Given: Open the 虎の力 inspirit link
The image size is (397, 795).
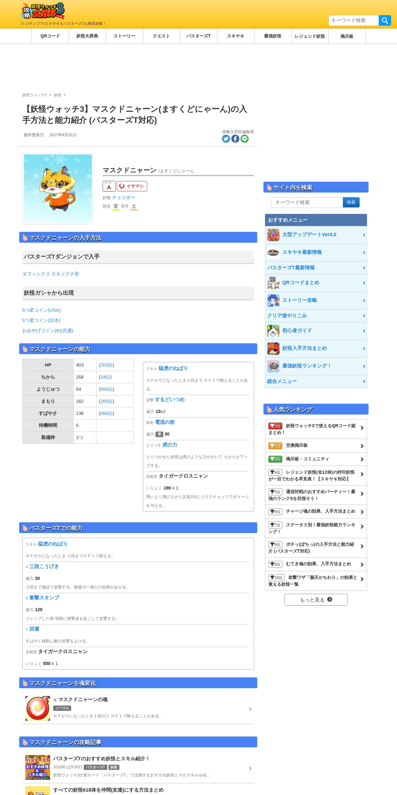Looking at the screenshot, I should (170, 445).
